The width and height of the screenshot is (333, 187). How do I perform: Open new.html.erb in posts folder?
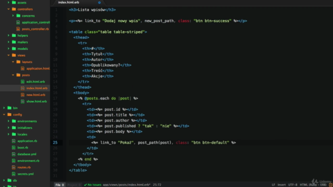[36, 95]
